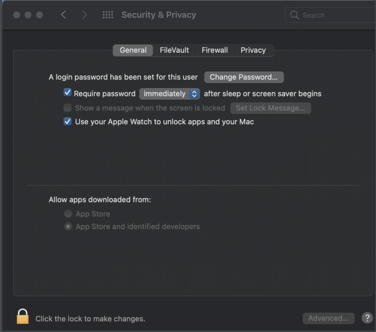This screenshot has width=376, height=332.
Task: Switch to the Privacy tab
Action: 253,50
